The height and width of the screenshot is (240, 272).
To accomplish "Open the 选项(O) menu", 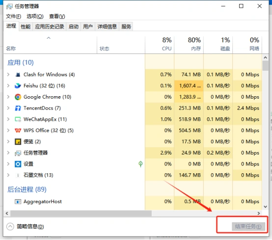I will point(35,16).
